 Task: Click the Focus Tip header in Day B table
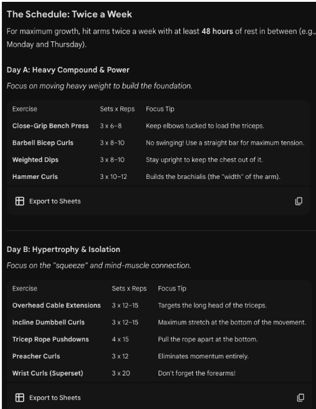click(172, 288)
